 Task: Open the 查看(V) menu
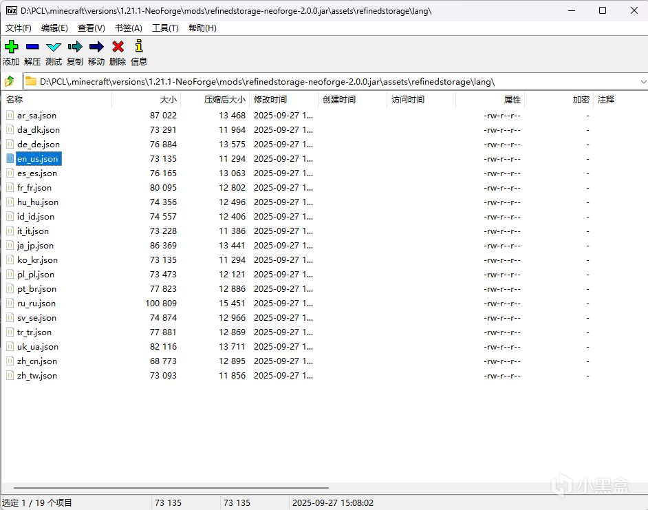(x=91, y=28)
